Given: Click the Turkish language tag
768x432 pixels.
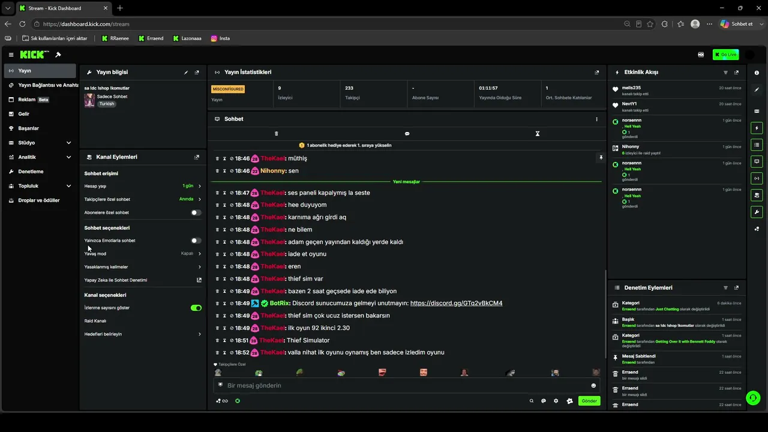Looking at the screenshot, I should pyautogui.click(x=107, y=104).
